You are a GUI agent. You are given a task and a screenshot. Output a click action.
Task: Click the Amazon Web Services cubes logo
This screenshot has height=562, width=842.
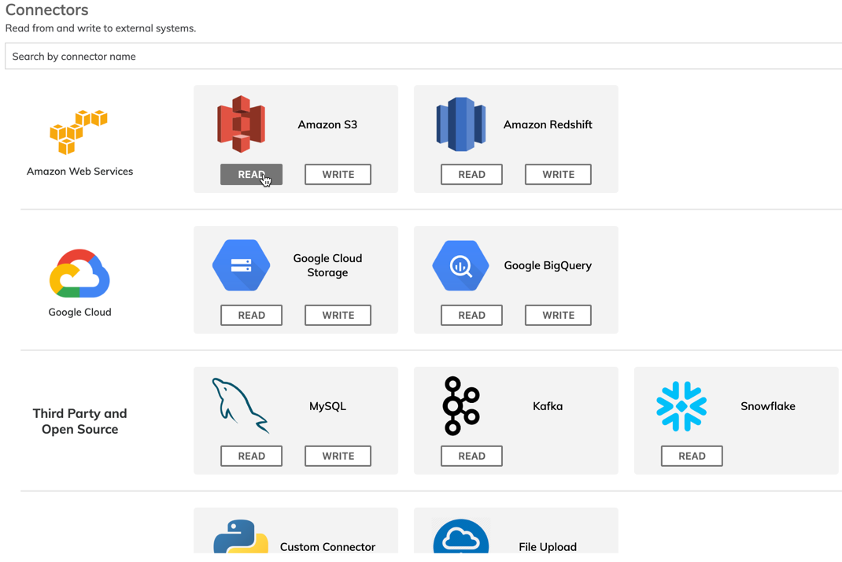(79, 131)
